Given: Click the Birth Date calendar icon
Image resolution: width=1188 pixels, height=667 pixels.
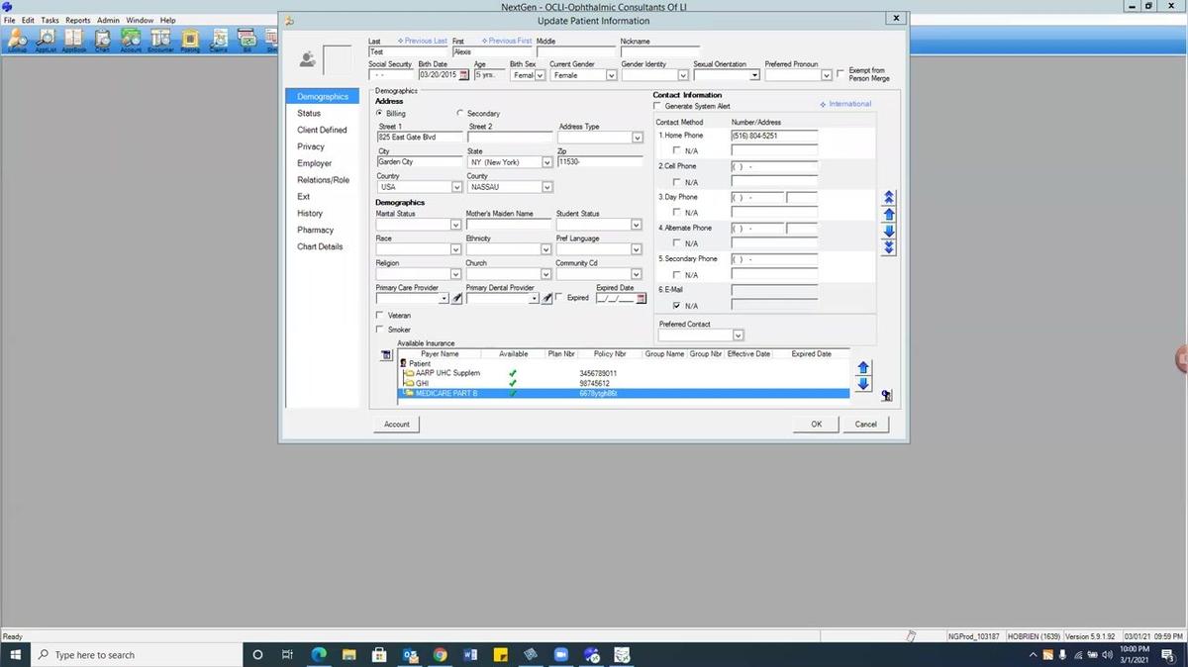Looking at the screenshot, I should tap(463, 75).
